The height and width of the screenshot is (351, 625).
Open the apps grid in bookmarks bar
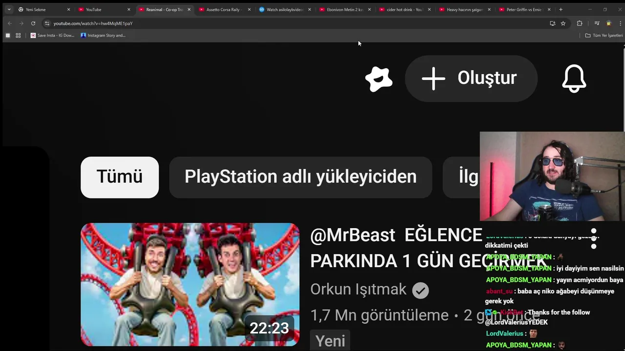tap(18, 35)
